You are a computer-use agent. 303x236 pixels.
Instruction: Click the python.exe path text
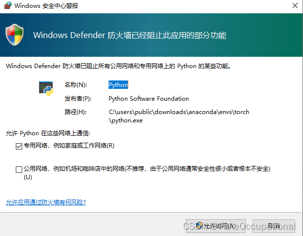tap(179, 116)
